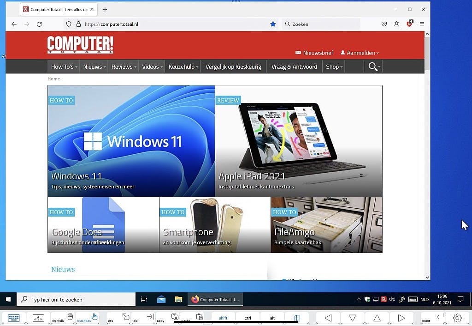Click the address bar URL field
Screen dimensions: 472x326
tap(171, 24)
